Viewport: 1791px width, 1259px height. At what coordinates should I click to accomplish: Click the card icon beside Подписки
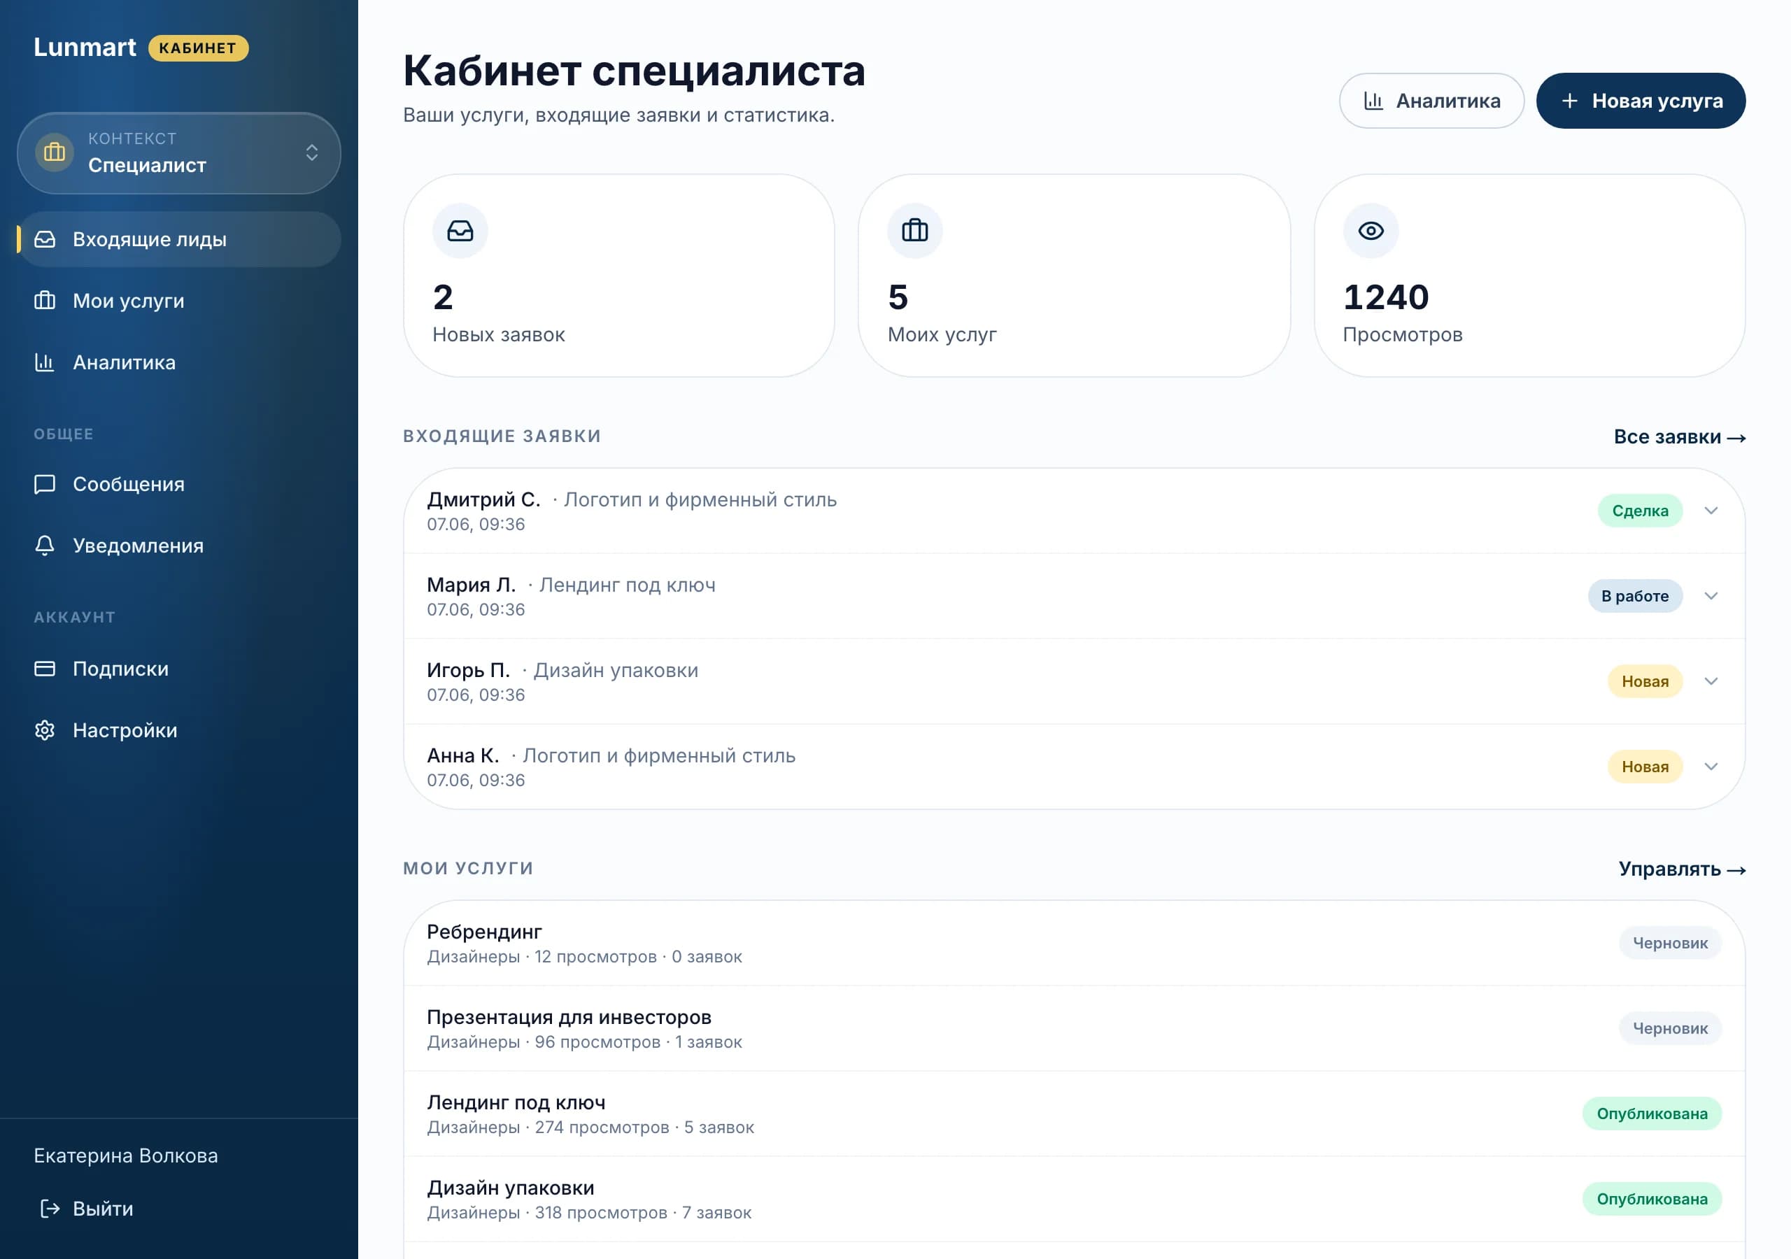click(x=45, y=669)
